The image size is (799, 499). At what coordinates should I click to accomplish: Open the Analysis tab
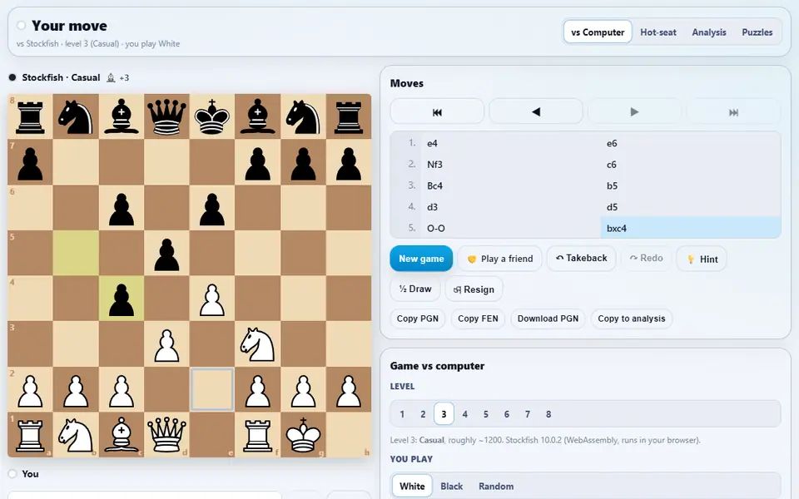click(x=709, y=32)
